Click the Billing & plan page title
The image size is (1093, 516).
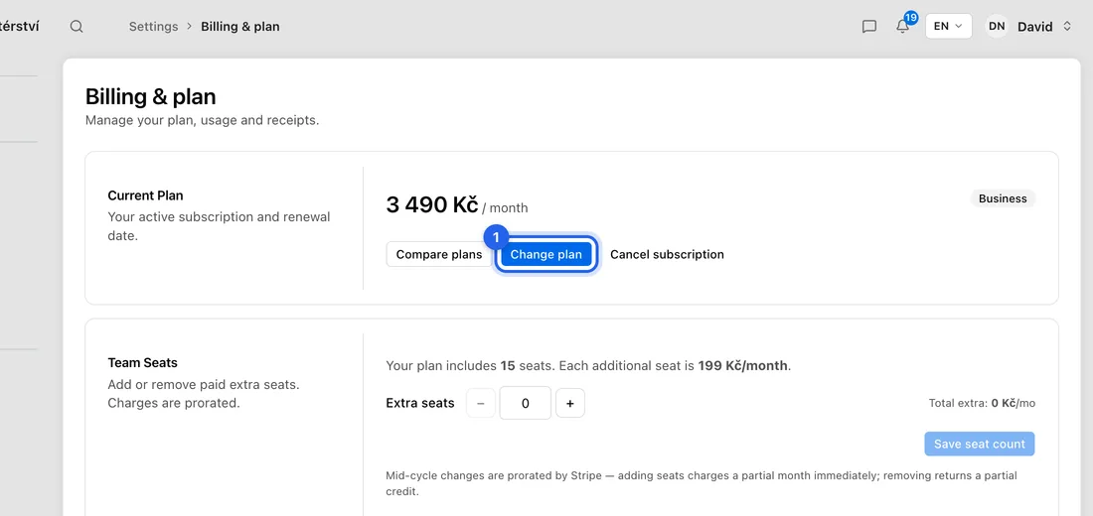point(151,96)
